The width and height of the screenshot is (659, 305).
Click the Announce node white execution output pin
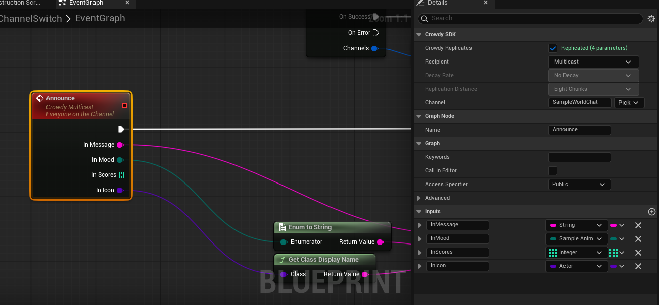[x=121, y=129]
